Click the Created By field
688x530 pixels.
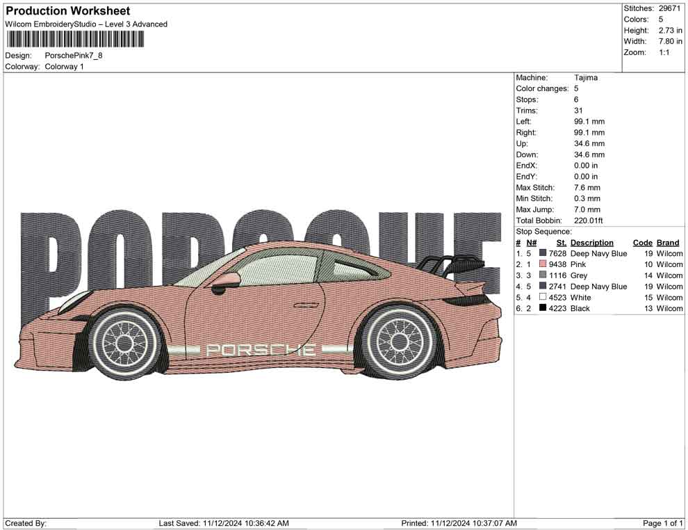click(x=26, y=523)
